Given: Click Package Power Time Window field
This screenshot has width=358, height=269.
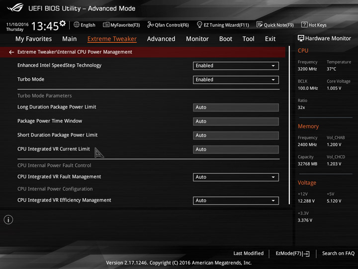Looking at the screenshot, I should pos(236,122).
